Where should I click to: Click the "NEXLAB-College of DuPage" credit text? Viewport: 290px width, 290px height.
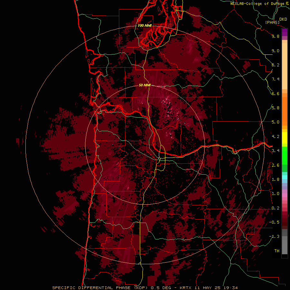point(257,4)
